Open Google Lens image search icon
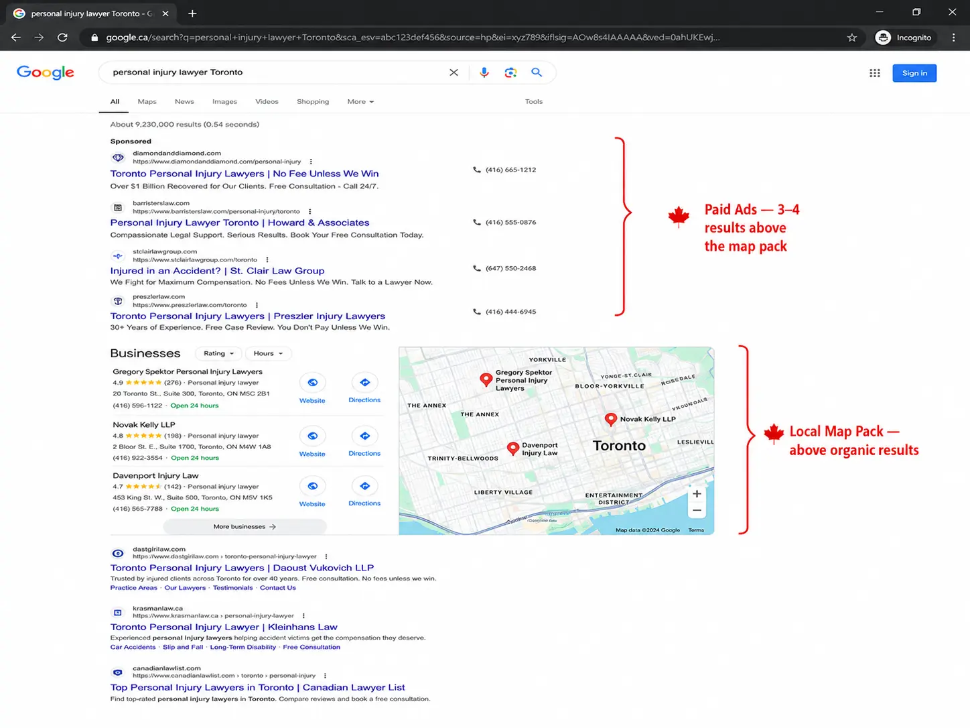970x728 pixels. point(510,72)
